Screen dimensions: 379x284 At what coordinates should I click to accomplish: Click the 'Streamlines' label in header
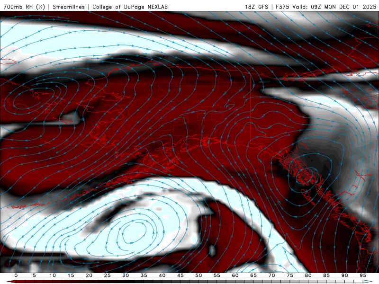pos(69,7)
